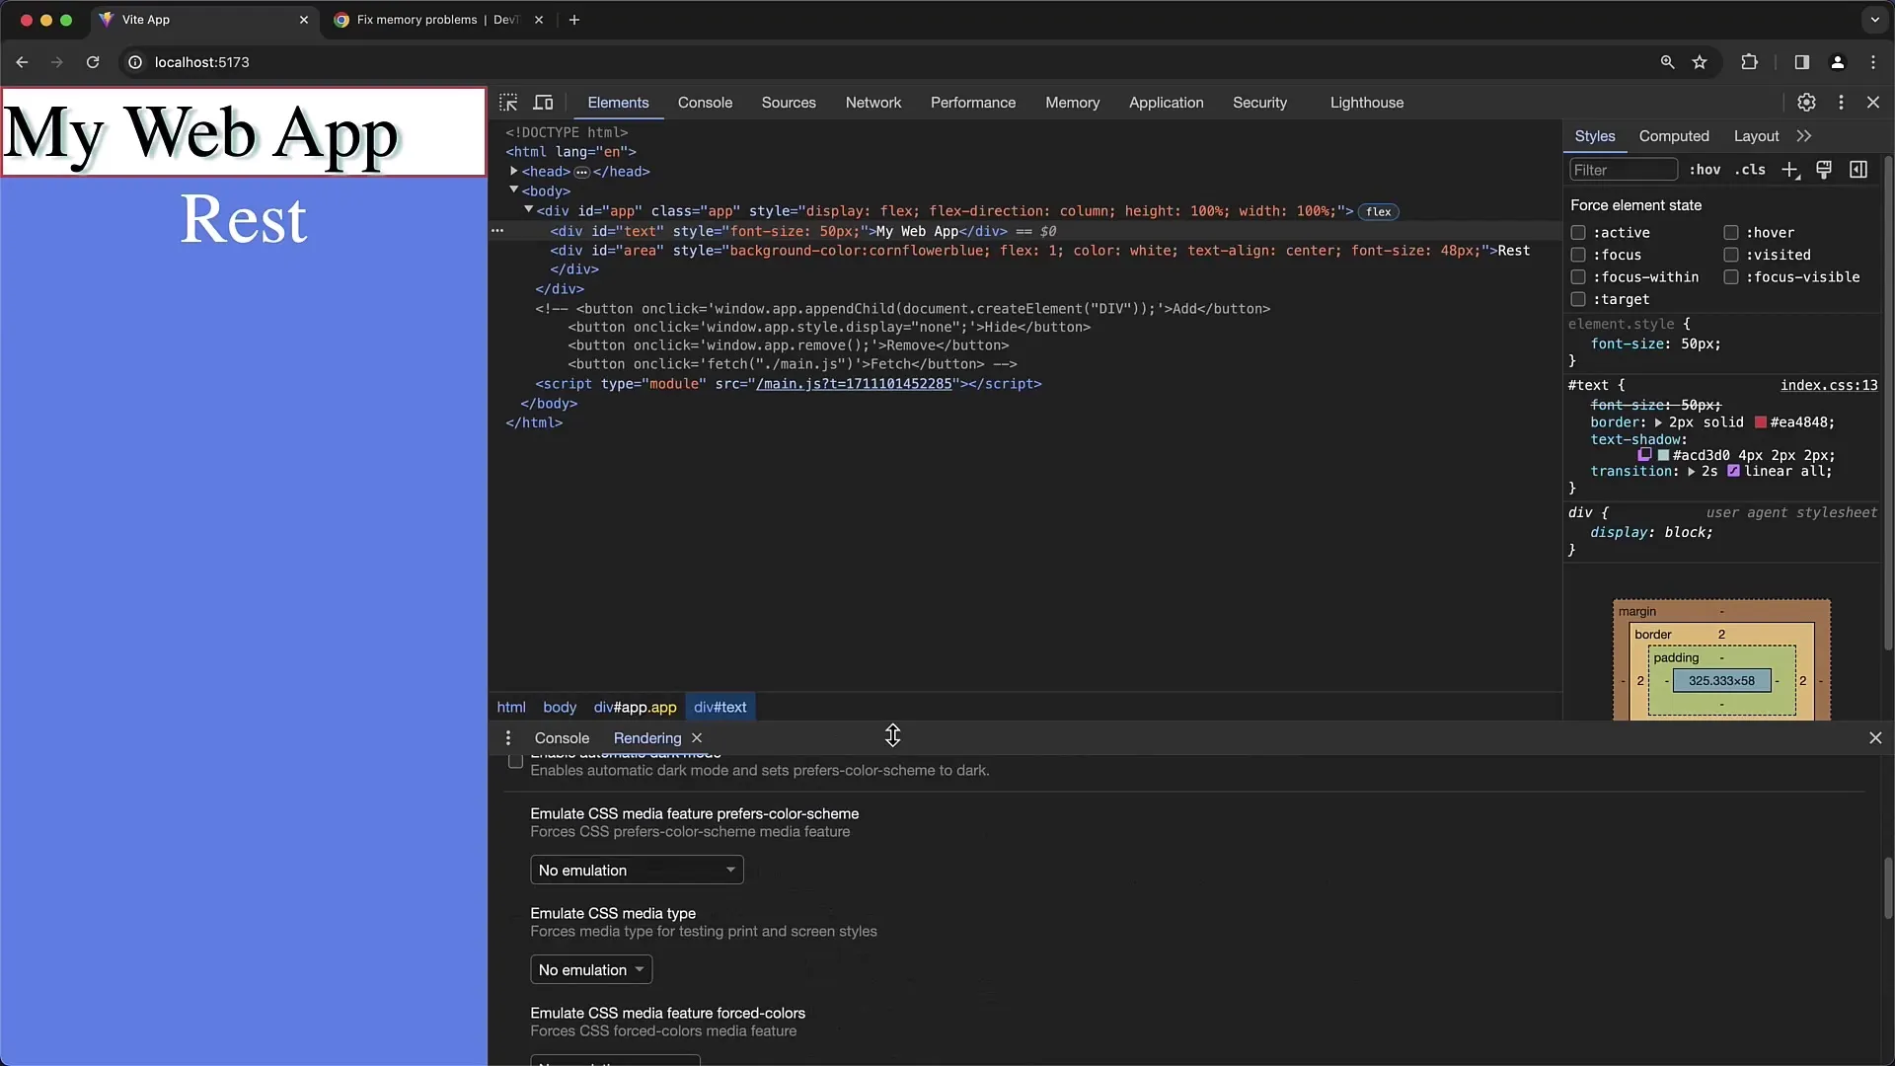Toggle Chrome side panel icon

tap(1801, 62)
